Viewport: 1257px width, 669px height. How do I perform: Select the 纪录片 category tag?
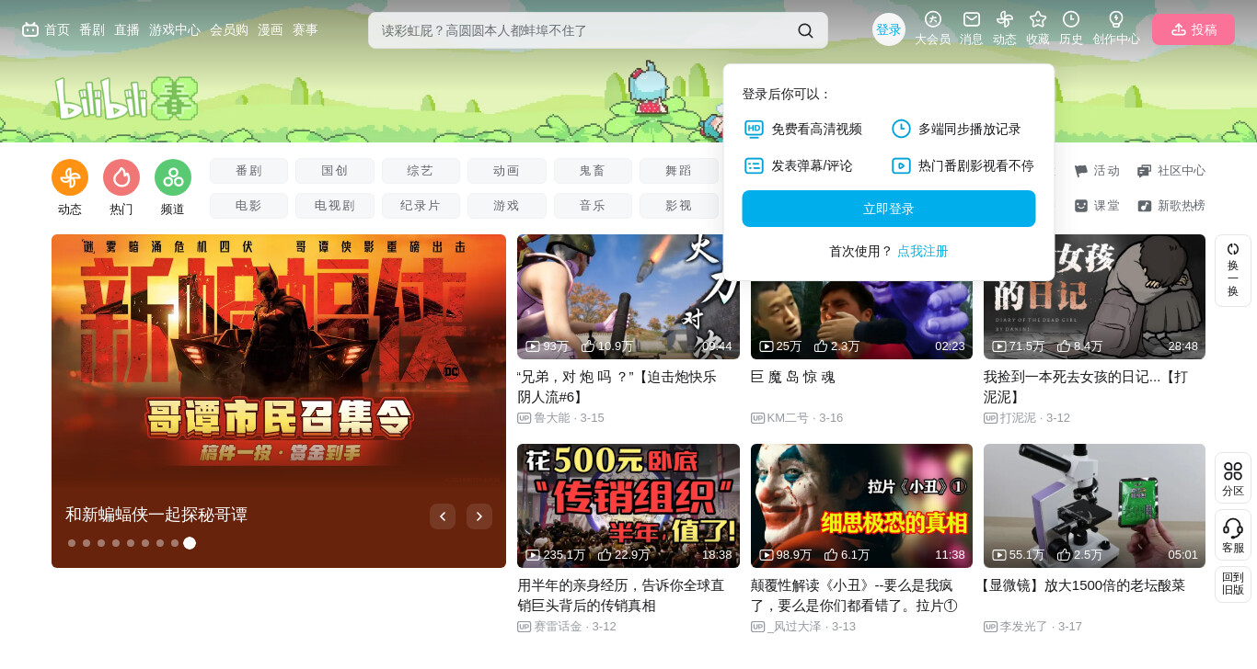point(421,206)
